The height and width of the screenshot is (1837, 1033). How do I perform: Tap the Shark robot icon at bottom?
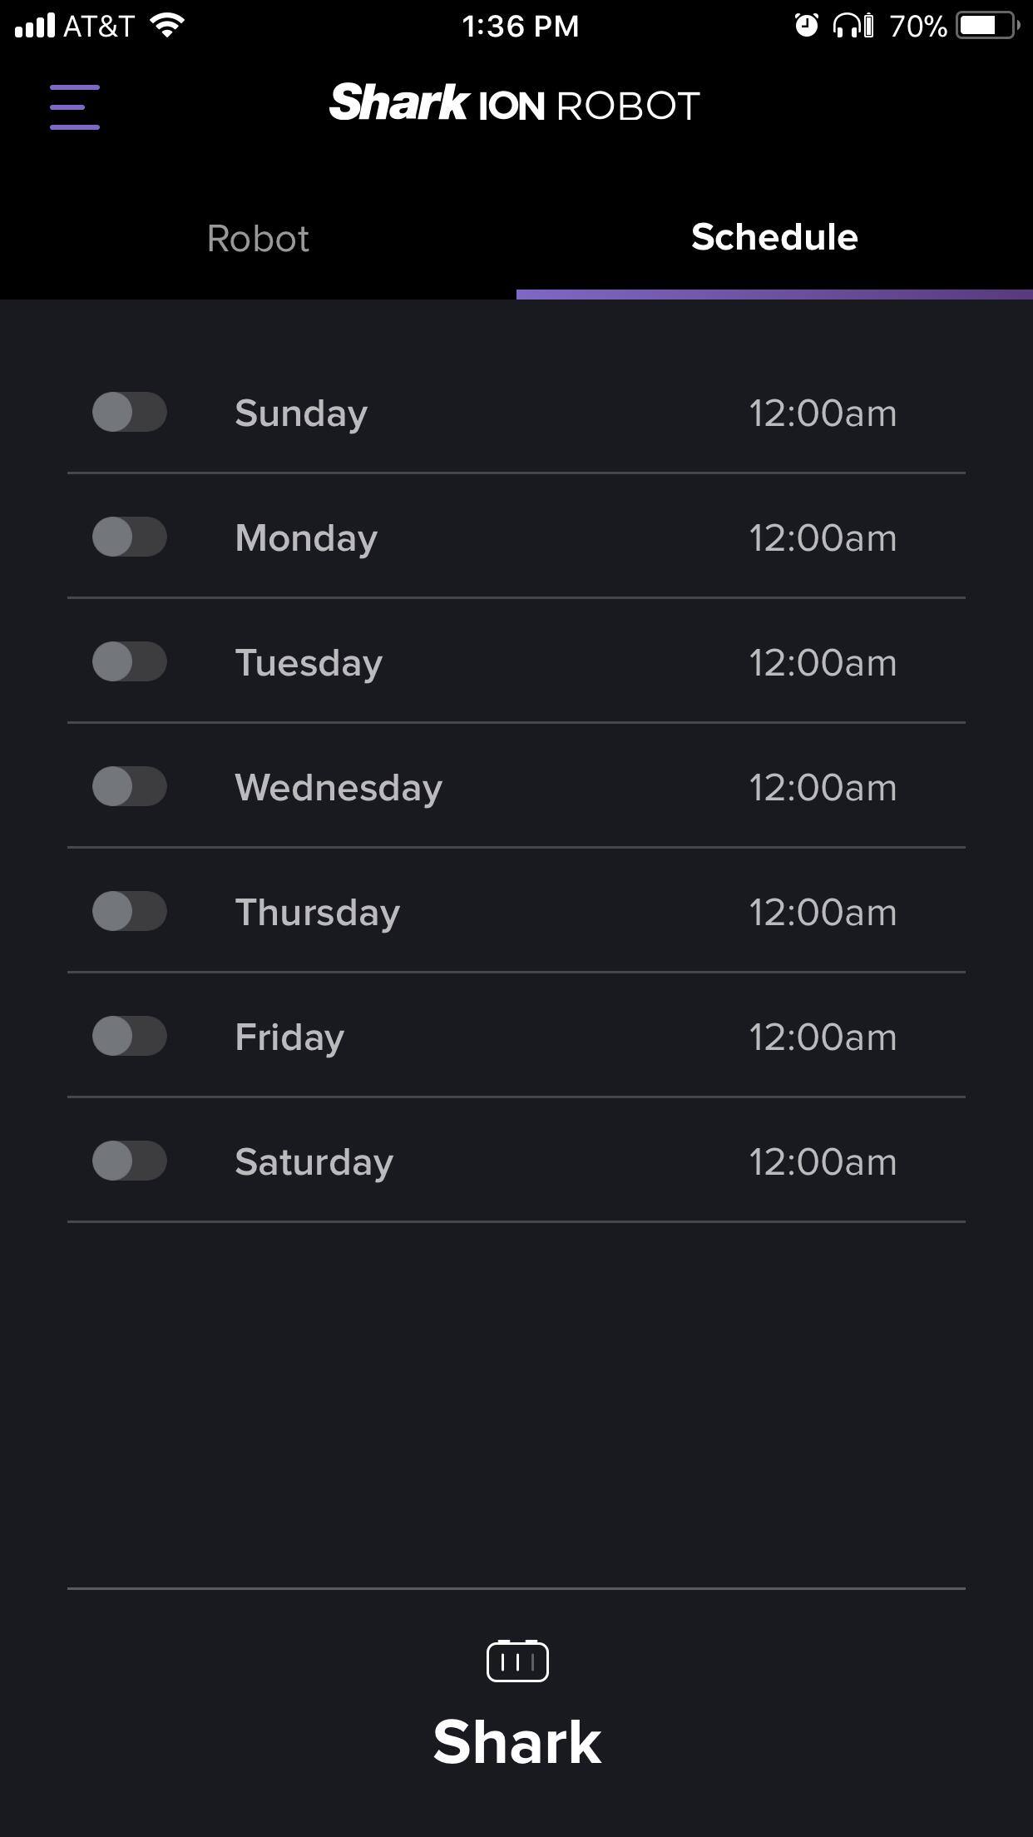(516, 1661)
